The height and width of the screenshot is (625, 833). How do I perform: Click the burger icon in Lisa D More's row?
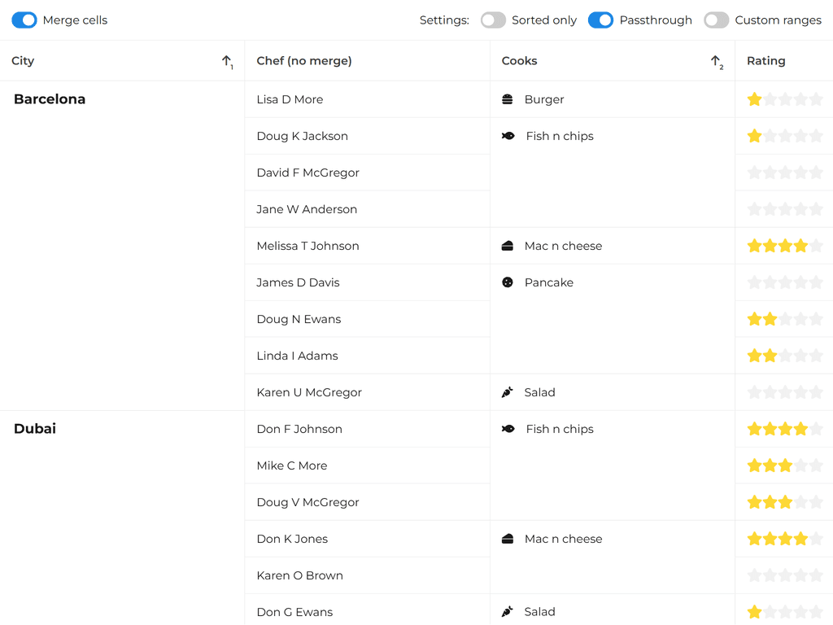point(508,99)
